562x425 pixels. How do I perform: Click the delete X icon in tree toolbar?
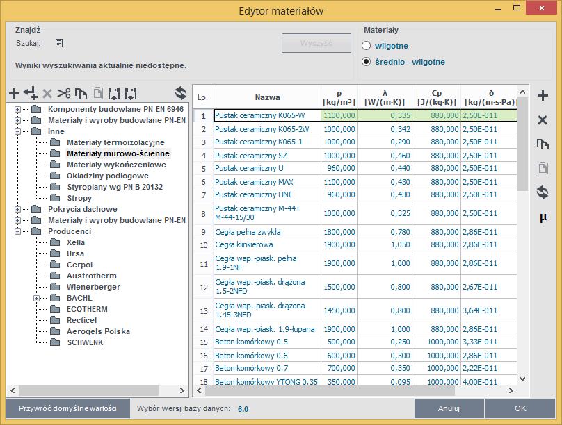pyautogui.click(x=47, y=94)
